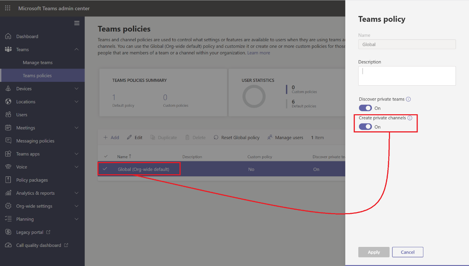Open Manage users via its icon
Viewport: 469px width, 266px height.
point(270,137)
